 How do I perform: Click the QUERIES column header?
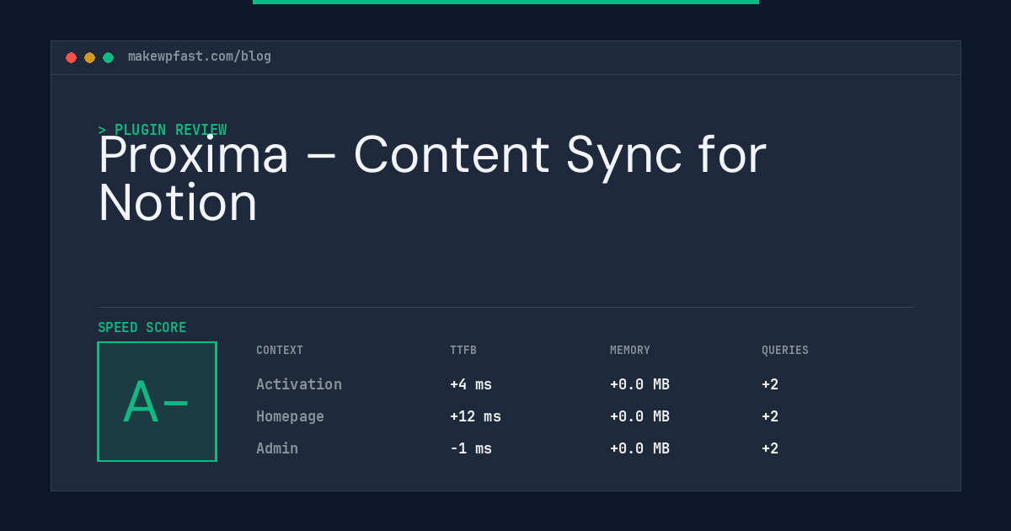785,351
